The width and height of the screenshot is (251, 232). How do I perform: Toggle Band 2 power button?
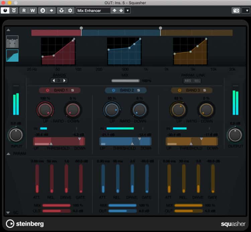click(113, 90)
